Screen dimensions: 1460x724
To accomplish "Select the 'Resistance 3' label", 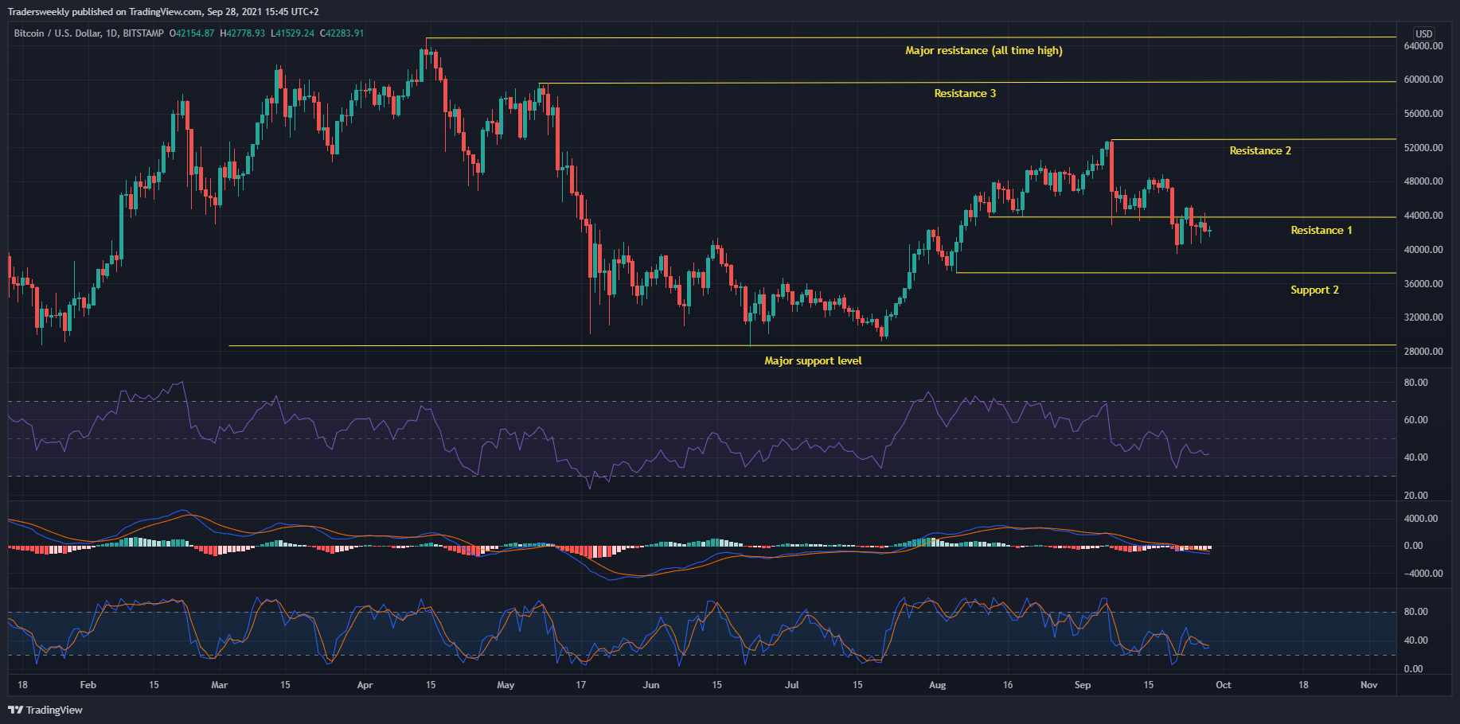I will point(965,93).
